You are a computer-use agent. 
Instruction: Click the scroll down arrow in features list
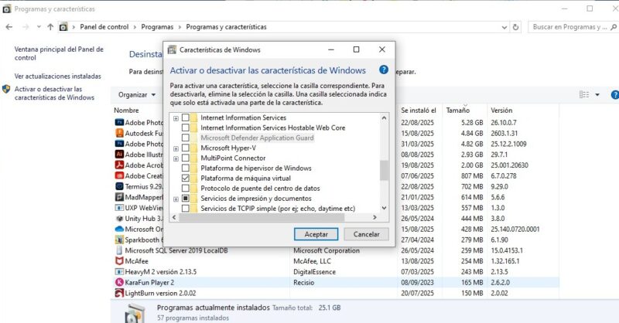coord(384,208)
